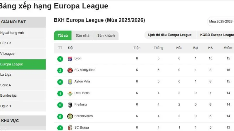Open KQBD Europa League results
This screenshot has height=131, width=234.
click(x=217, y=35)
